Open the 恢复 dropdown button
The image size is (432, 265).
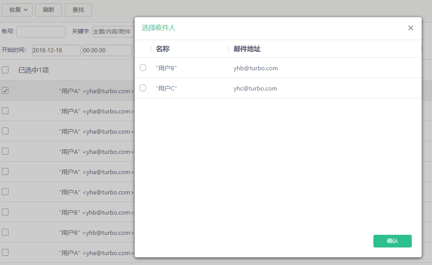coord(17,10)
